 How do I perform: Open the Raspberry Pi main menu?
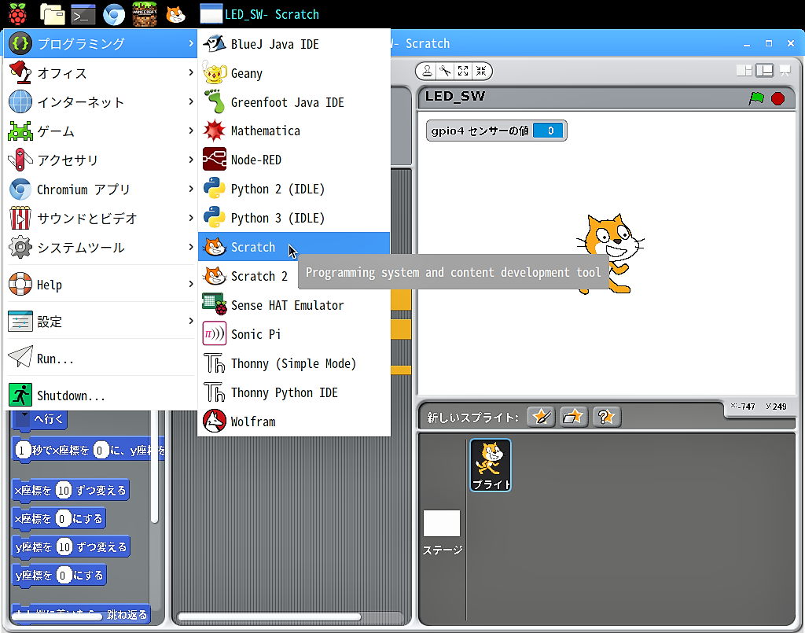click(17, 14)
